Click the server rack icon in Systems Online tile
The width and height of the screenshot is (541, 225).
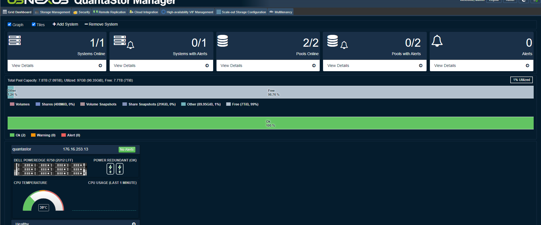click(x=15, y=40)
